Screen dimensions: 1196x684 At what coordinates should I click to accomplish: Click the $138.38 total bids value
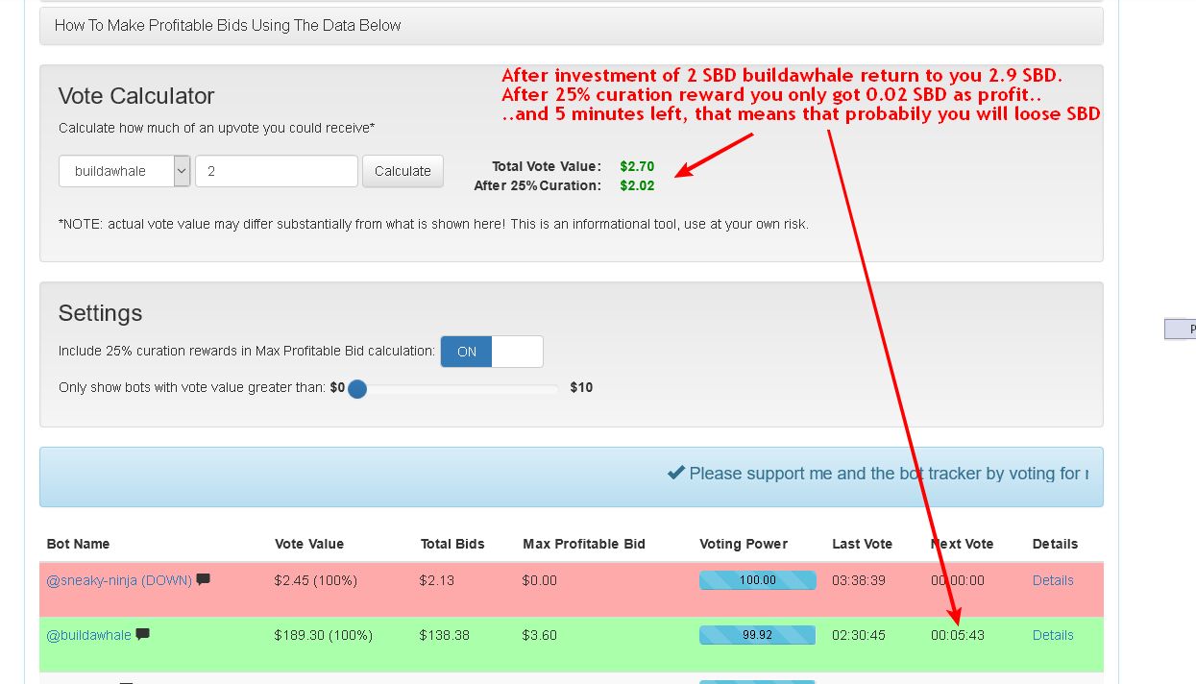point(445,635)
